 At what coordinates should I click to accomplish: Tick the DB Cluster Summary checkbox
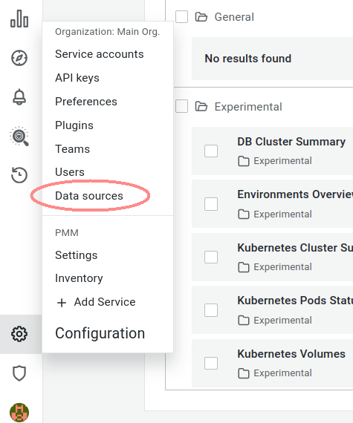pyautogui.click(x=211, y=151)
